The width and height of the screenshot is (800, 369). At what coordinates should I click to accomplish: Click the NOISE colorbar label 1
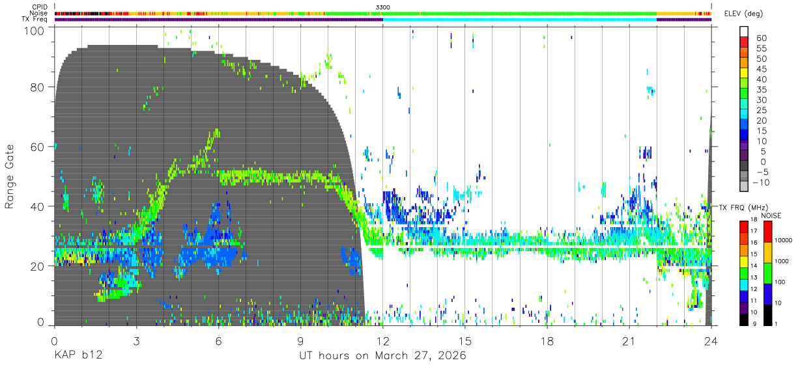[776, 323]
